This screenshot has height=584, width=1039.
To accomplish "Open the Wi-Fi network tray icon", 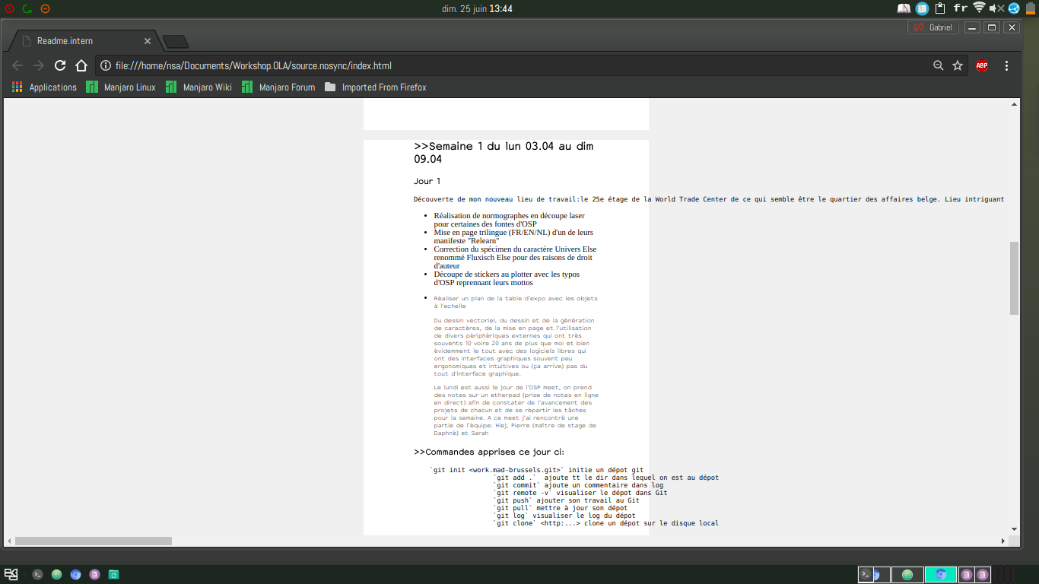I will point(979,8).
